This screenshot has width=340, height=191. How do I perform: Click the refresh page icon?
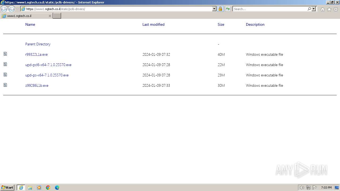click(228, 9)
